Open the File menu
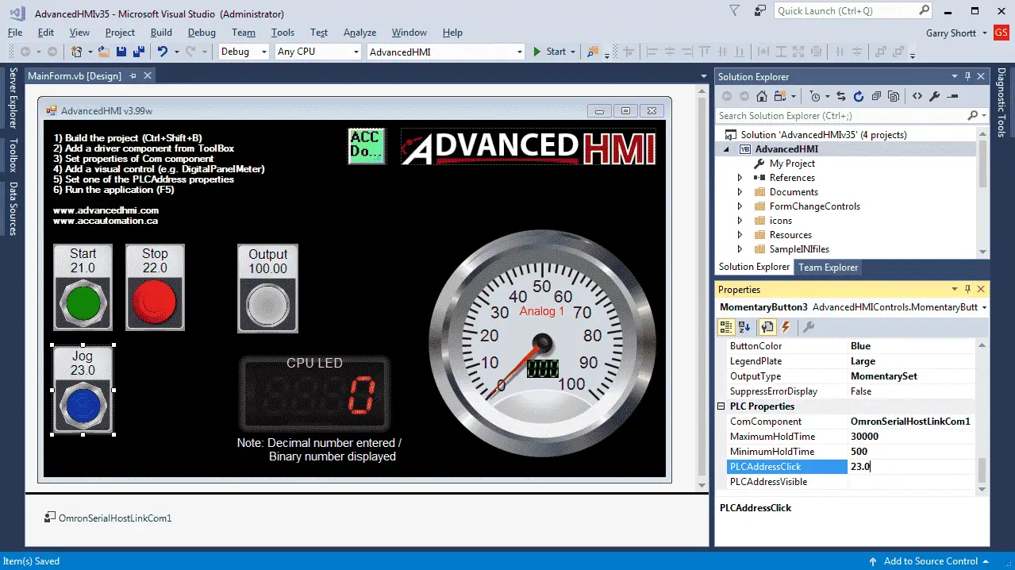This screenshot has height=570, width=1015. 15,33
